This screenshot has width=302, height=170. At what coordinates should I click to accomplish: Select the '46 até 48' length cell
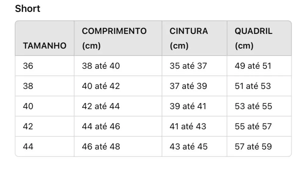point(118,146)
